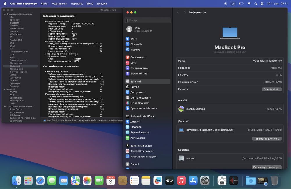
Task: Select Живлення in System Information tree
Action: [x=21, y=66]
